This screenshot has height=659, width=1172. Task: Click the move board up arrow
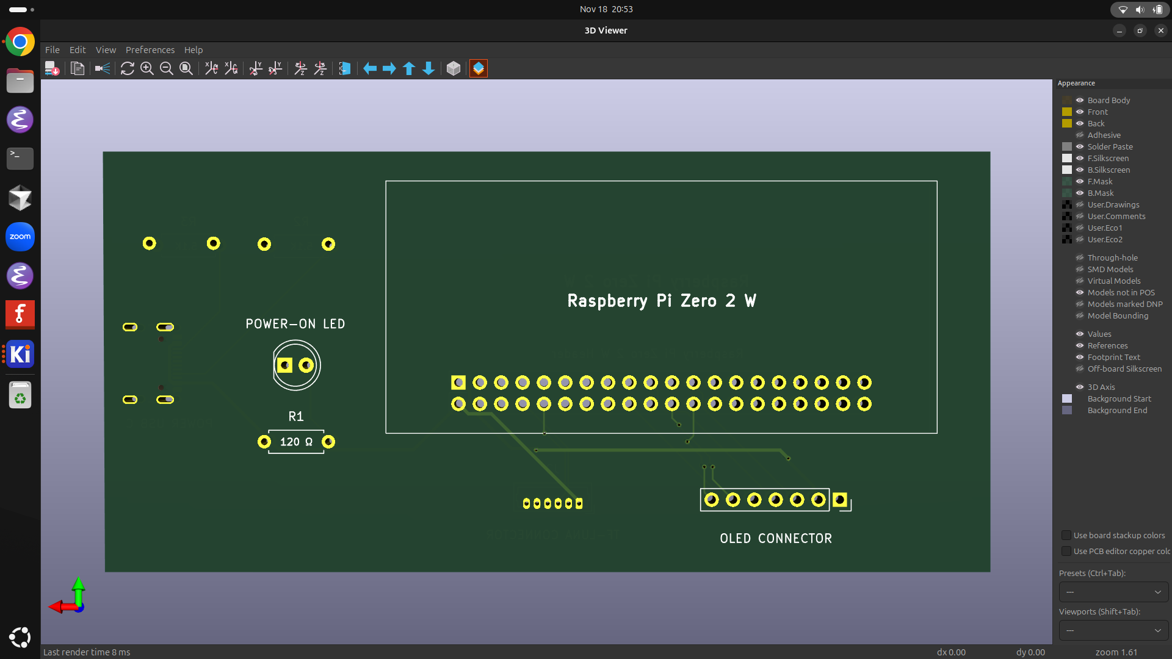click(x=409, y=68)
